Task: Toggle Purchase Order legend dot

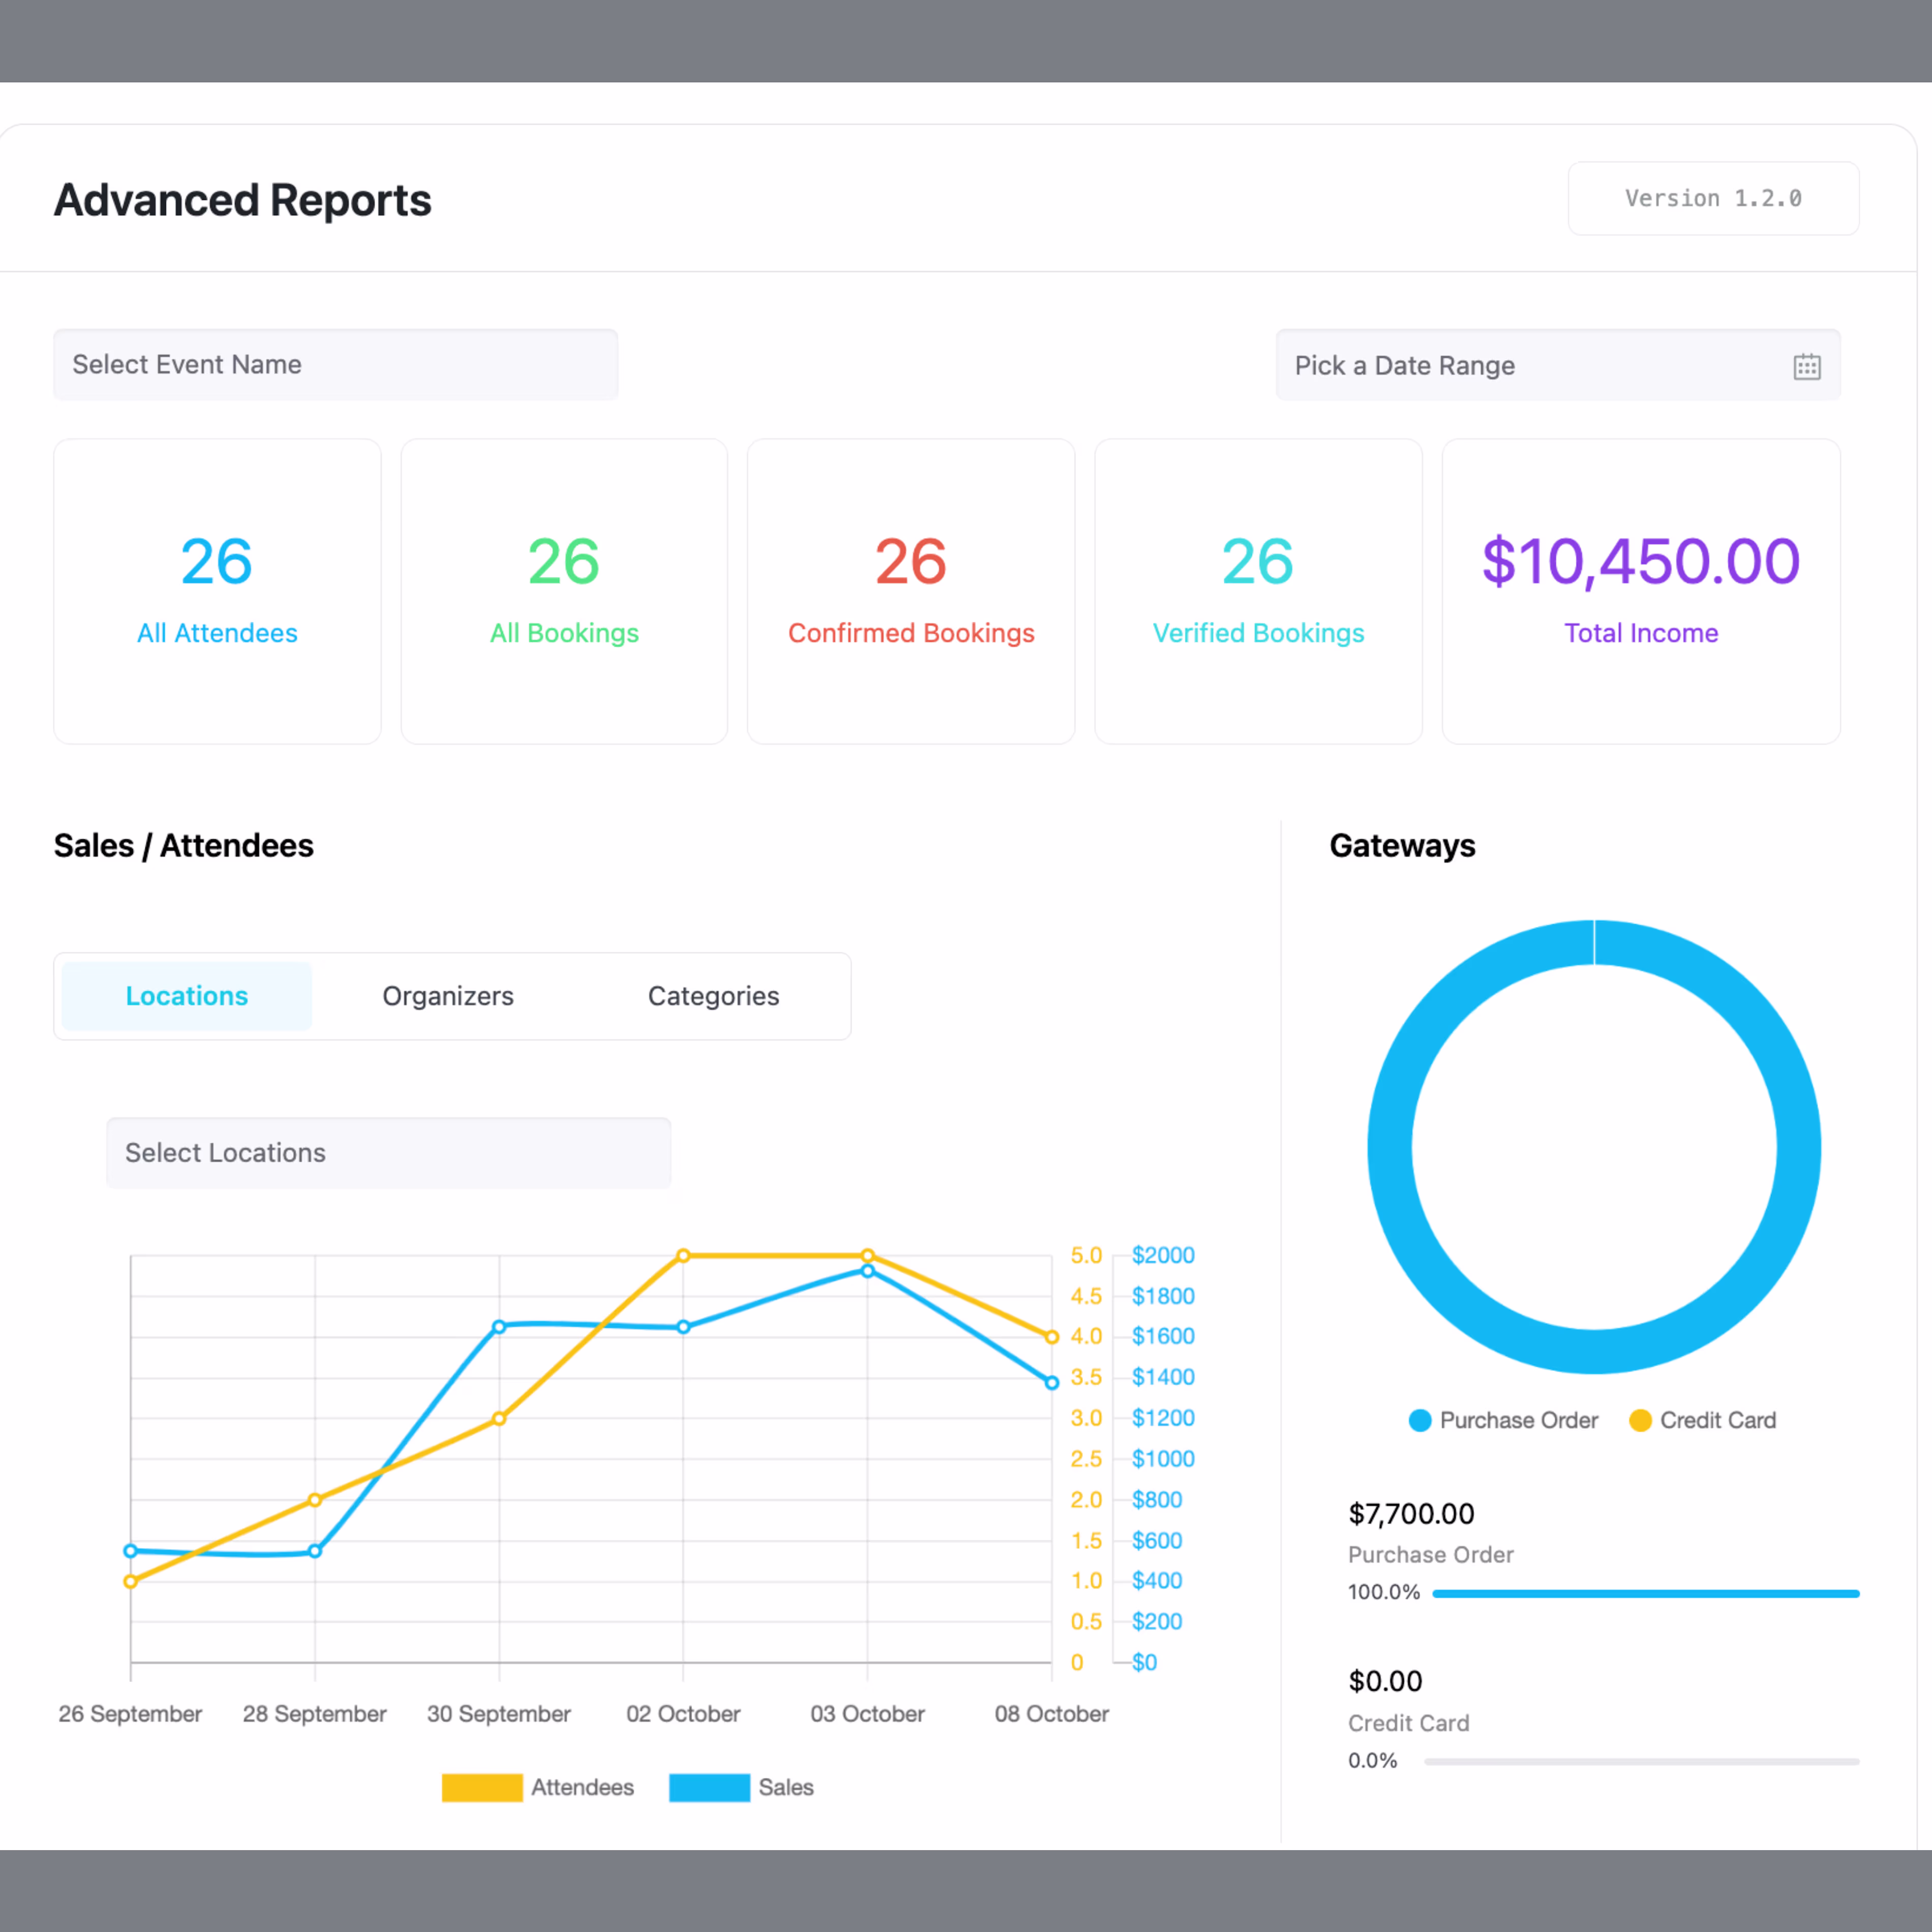Action: (x=1419, y=1420)
